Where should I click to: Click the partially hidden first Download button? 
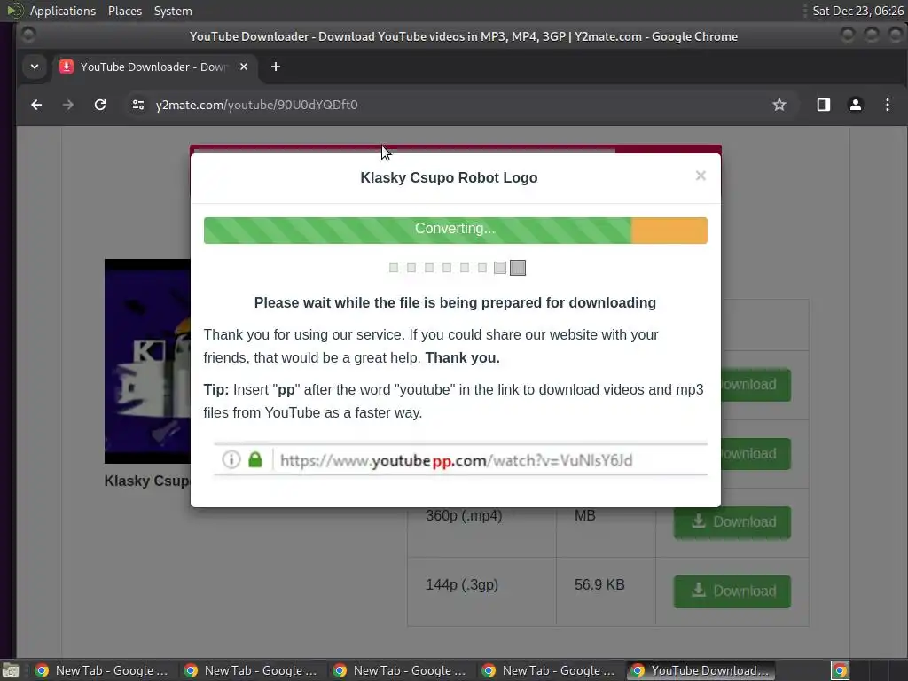tap(755, 385)
